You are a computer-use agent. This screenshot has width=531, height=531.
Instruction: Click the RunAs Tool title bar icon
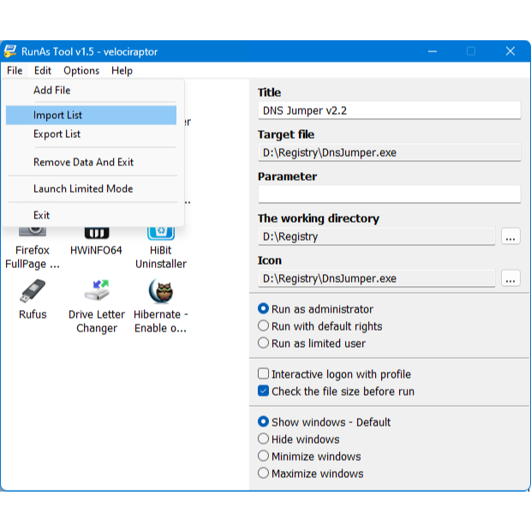click(10, 51)
